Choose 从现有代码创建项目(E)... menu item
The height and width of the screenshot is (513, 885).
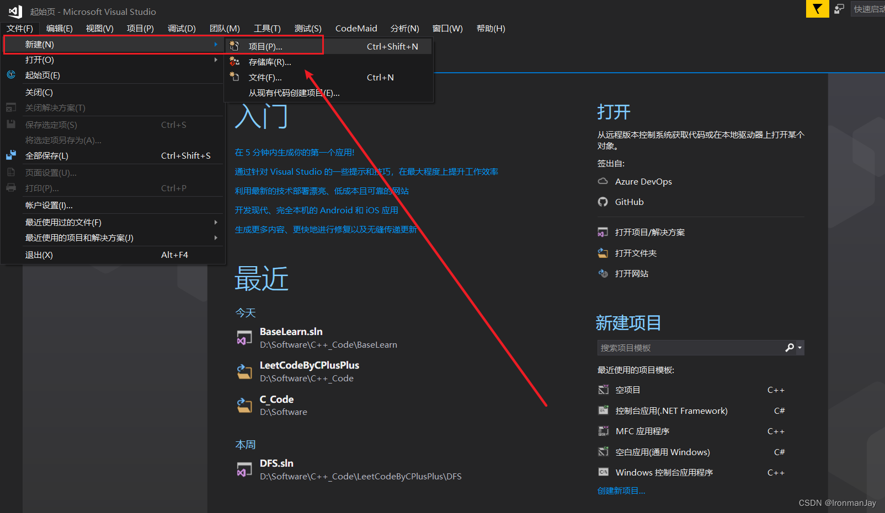(x=328, y=93)
